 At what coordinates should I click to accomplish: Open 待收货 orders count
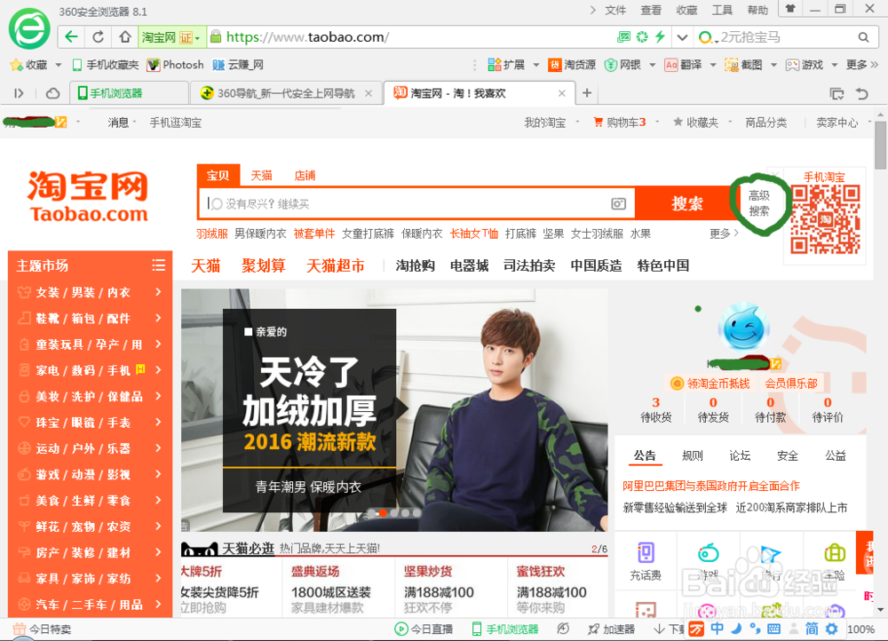coord(656,410)
